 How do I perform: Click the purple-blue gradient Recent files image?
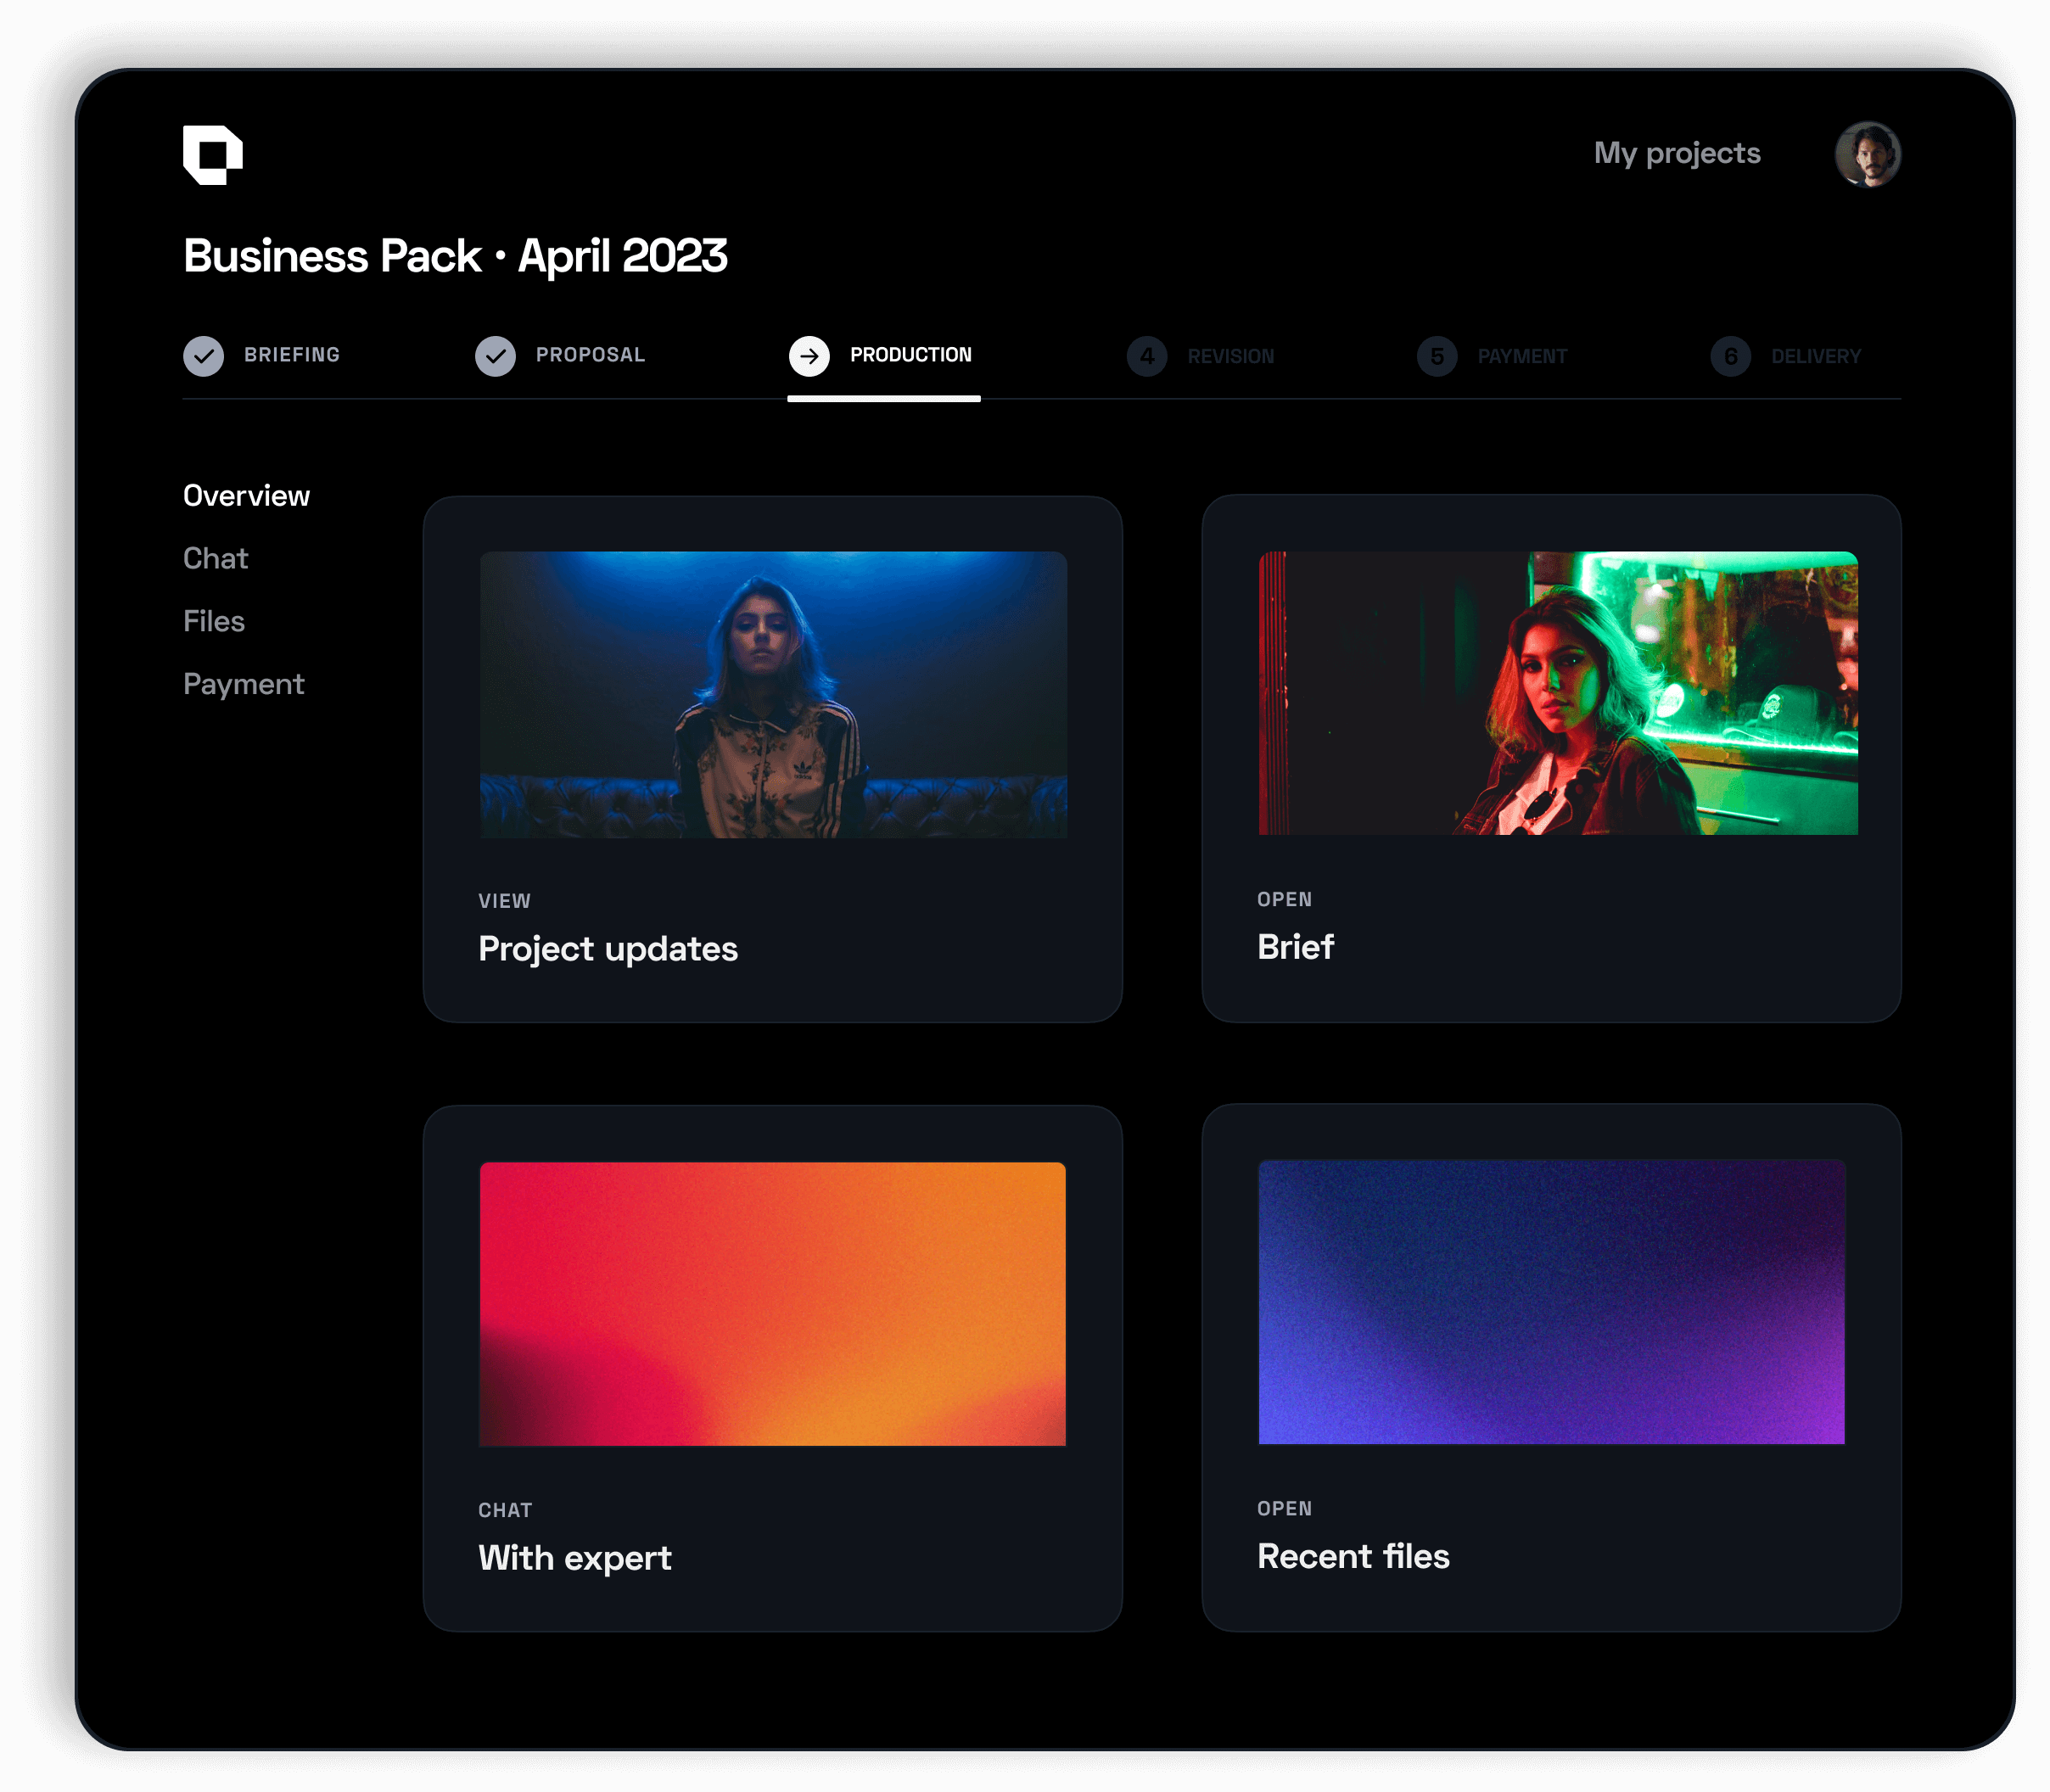pyautogui.click(x=1551, y=1301)
